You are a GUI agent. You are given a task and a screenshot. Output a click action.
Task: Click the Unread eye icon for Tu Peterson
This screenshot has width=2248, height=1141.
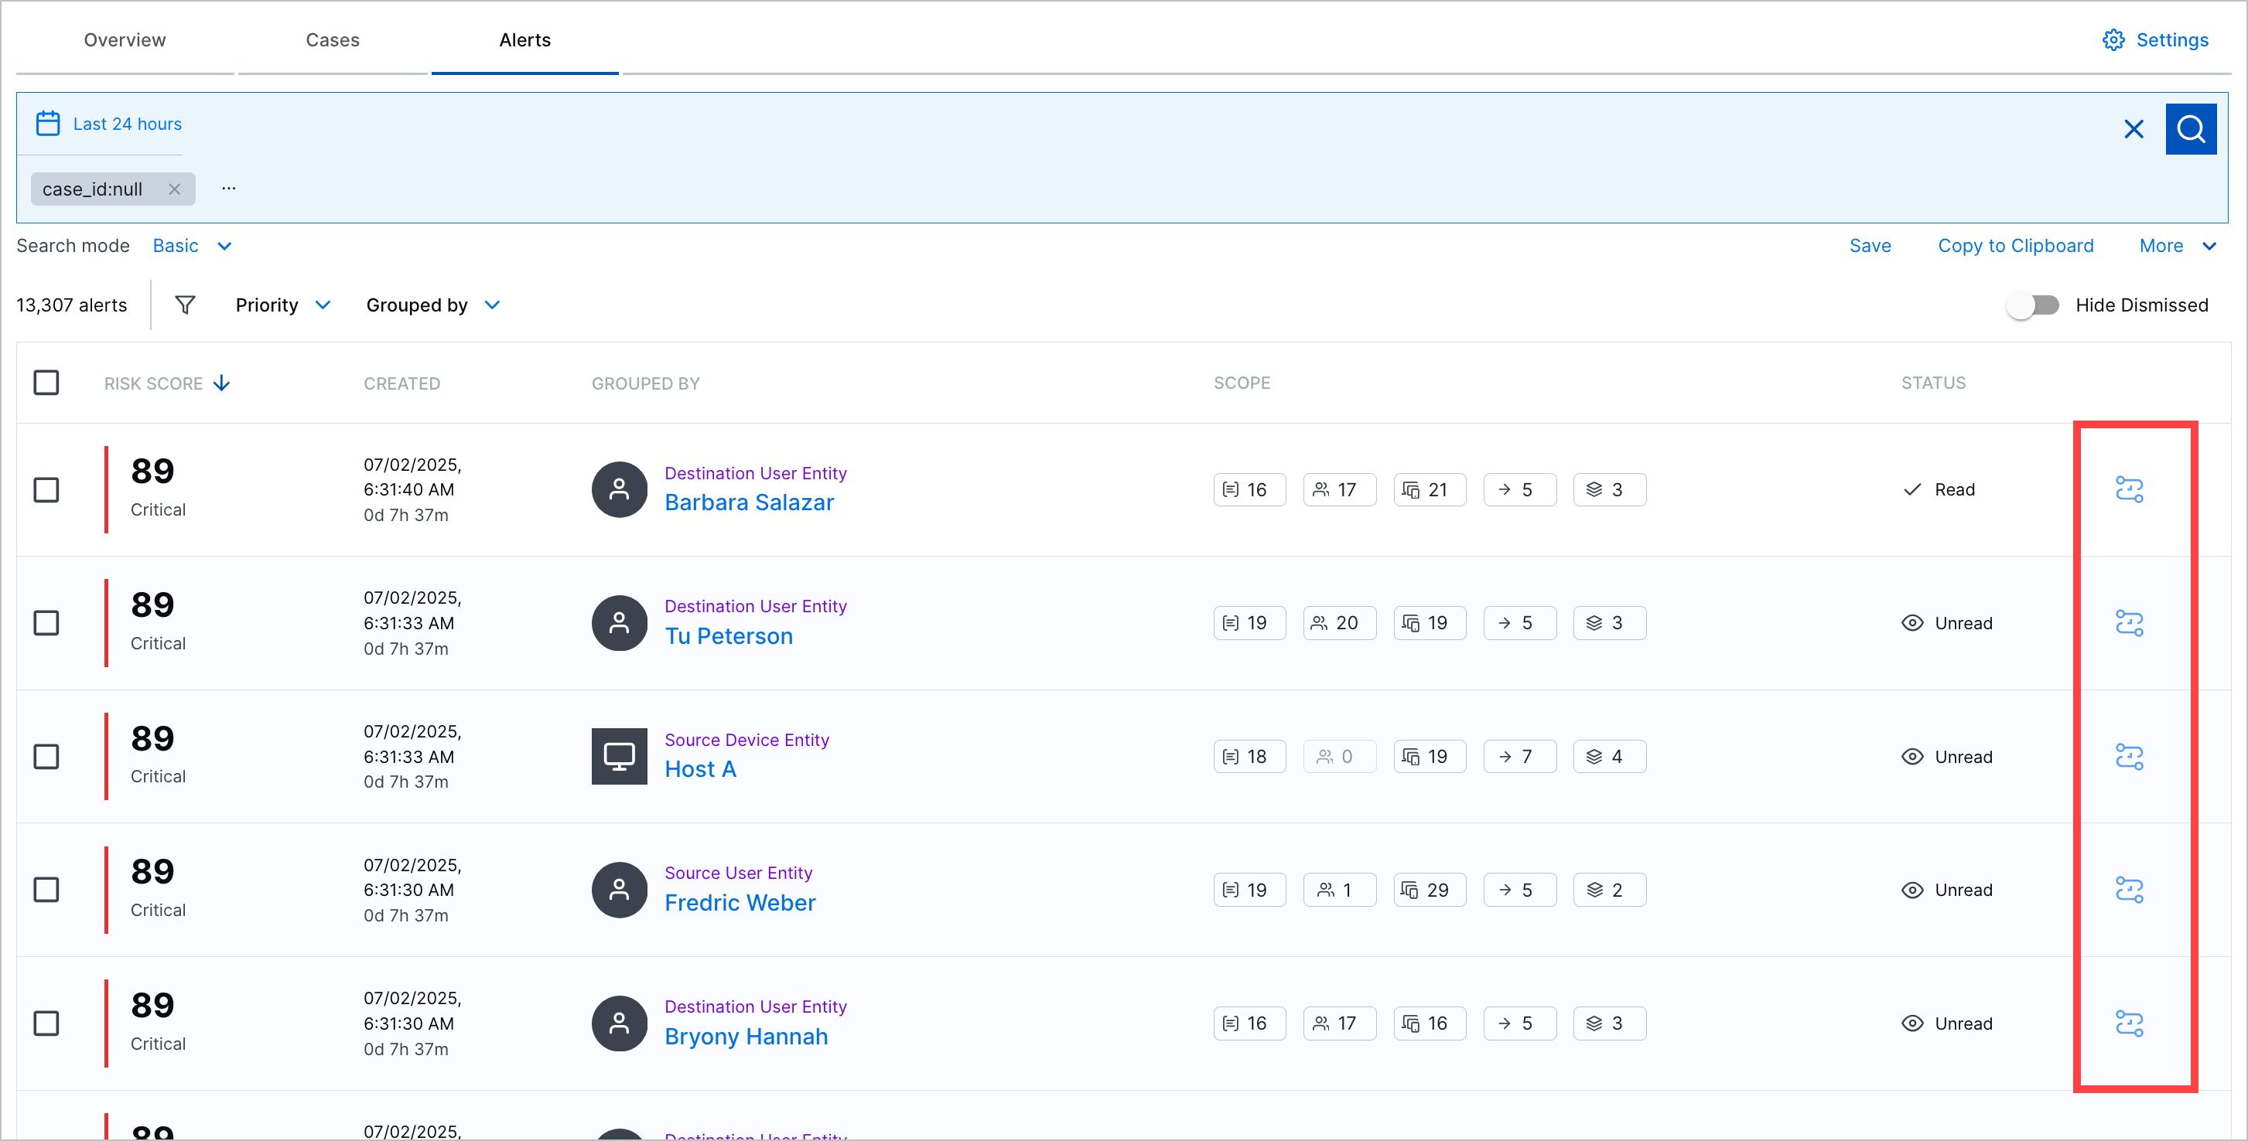1912,623
